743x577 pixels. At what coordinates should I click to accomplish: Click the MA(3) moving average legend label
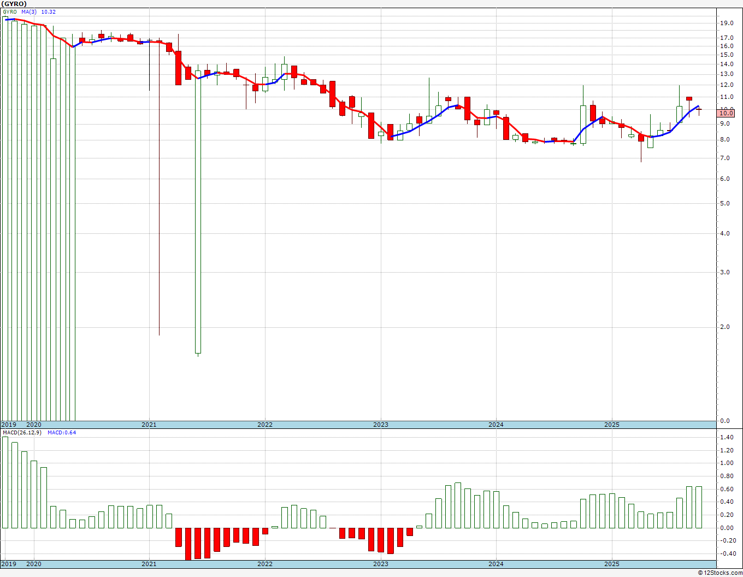coord(30,12)
